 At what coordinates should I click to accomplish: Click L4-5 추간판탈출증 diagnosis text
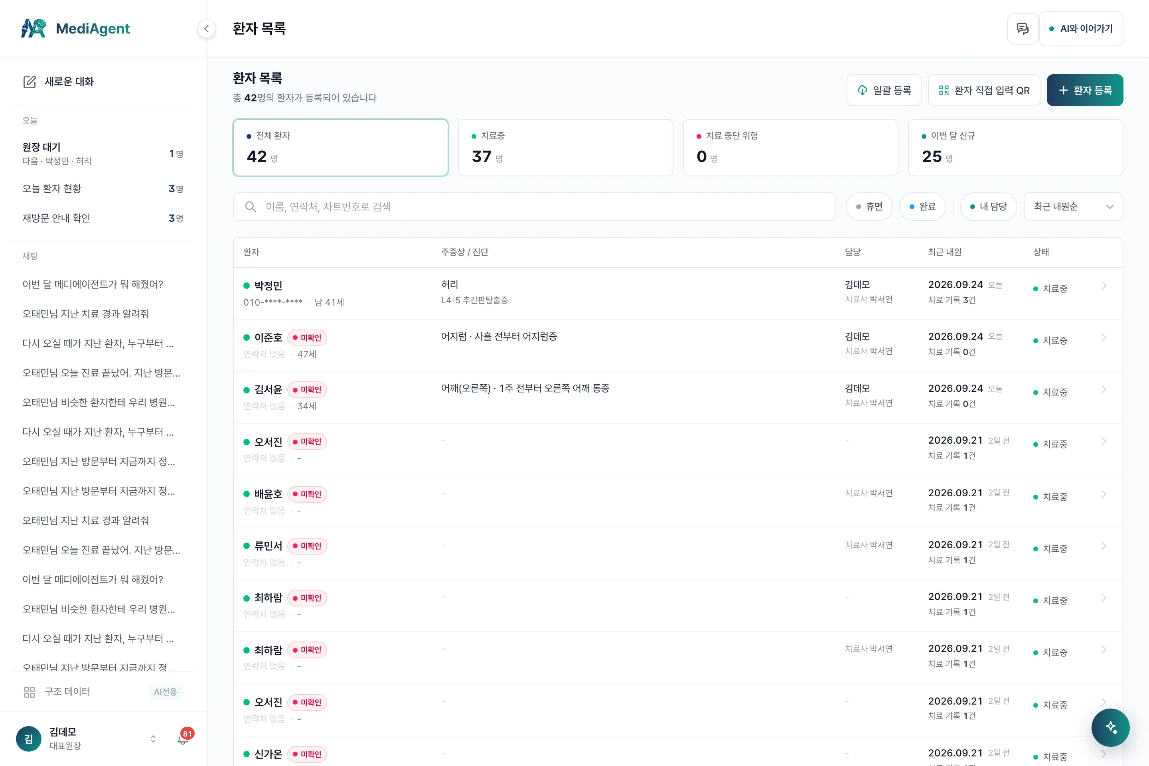(x=474, y=300)
